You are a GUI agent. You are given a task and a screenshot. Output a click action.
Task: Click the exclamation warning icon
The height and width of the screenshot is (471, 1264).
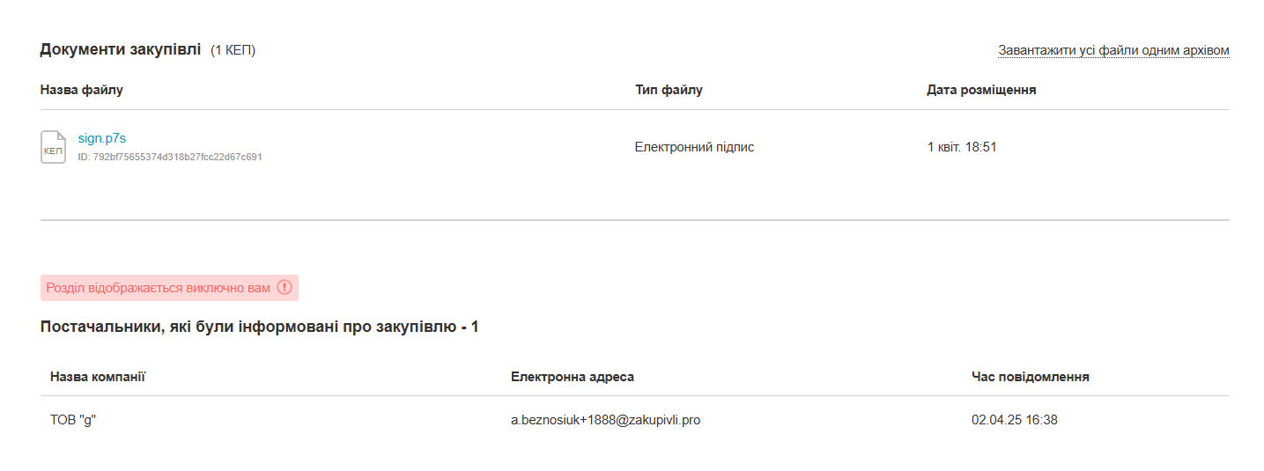pyautogui.click(x=284, y=288)
